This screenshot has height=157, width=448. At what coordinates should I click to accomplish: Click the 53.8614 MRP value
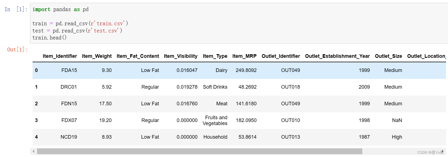[247, 137]
